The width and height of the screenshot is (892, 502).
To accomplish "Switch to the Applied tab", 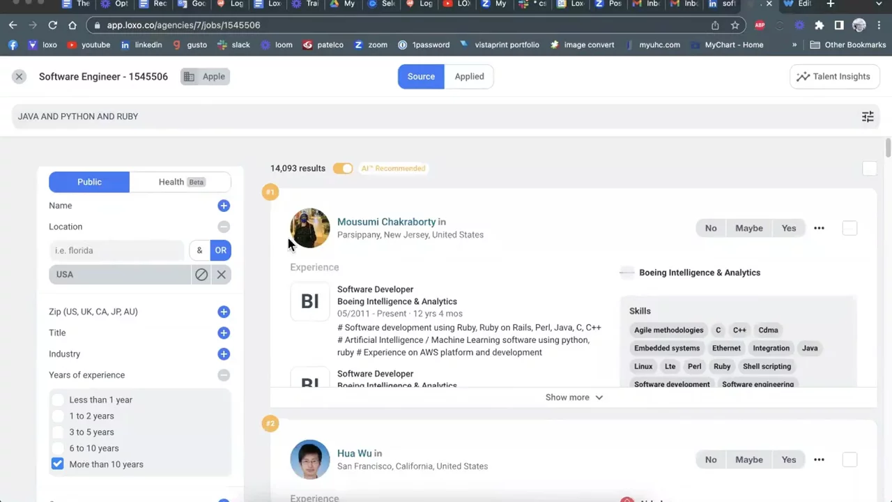I will coord(469,77).
